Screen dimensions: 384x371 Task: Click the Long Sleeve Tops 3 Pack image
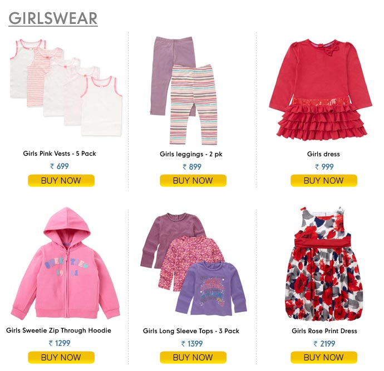(x=194, y=264)
